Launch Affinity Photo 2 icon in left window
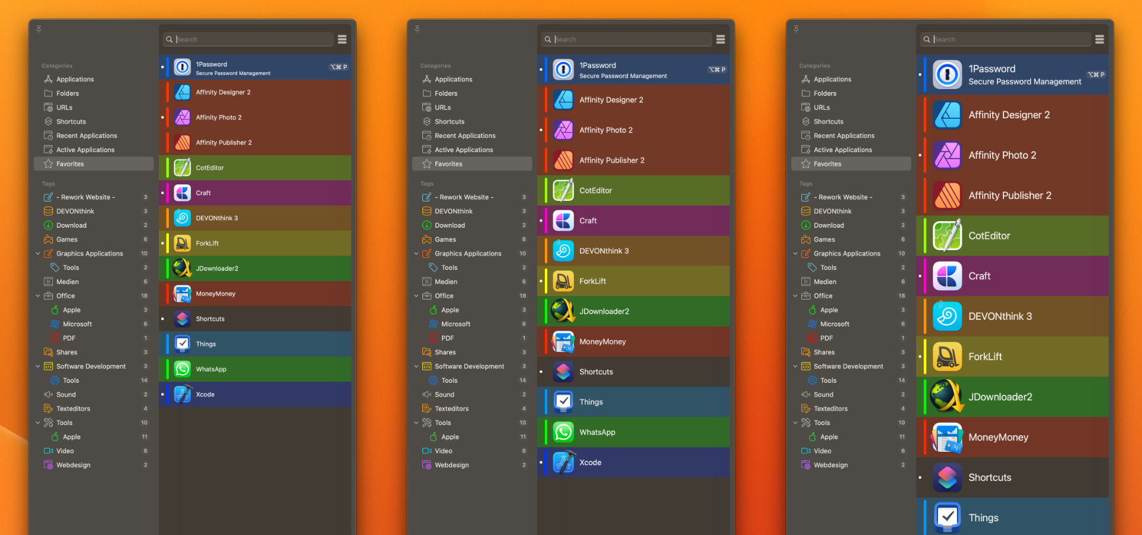1142x535 pixels. pos(183,118)
